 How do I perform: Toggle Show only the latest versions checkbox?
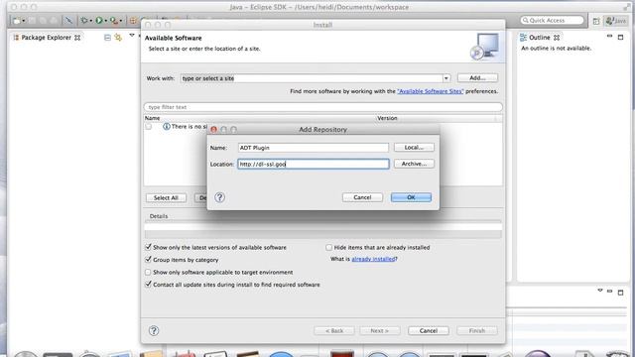[148, 247]
